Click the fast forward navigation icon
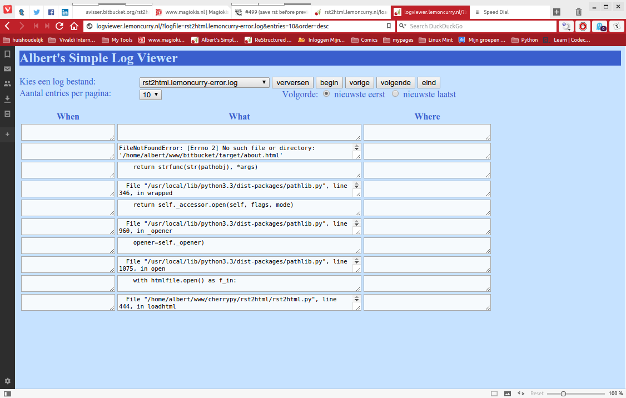Screen dimensions: 626x398 [47, 26]
